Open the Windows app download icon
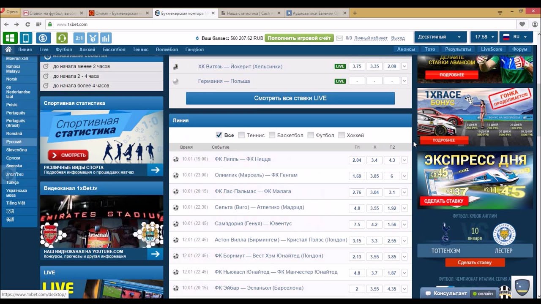The width and height of the screenshot is (541, 304). click(x=10, y=38)
